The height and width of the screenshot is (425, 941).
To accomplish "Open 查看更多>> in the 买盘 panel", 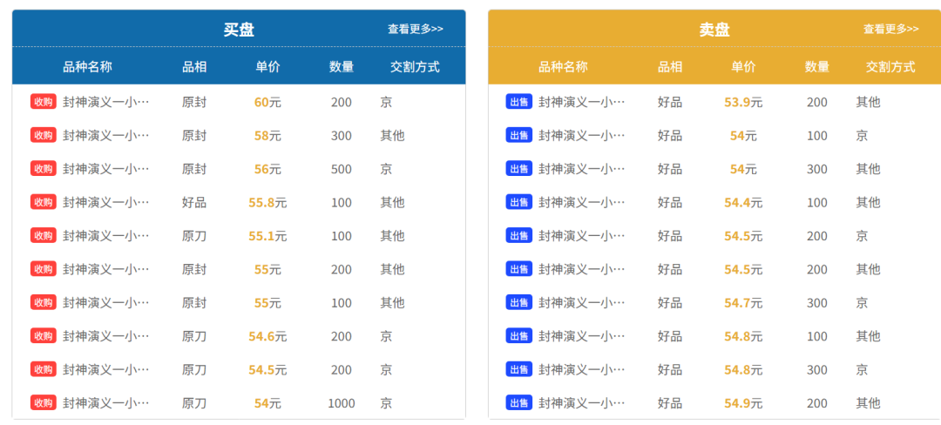I will coord(416,29).
